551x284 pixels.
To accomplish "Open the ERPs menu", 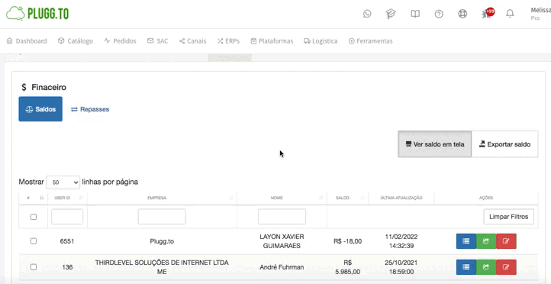I will click(228, 41).
